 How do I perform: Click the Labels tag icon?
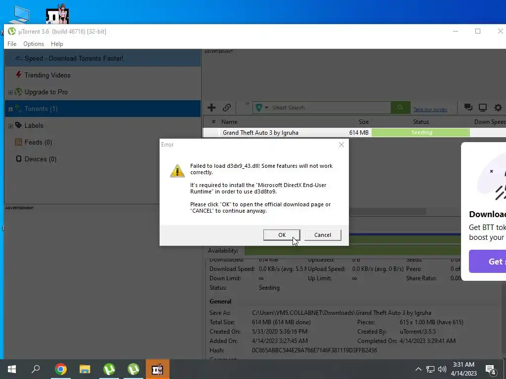coord(18,125)
